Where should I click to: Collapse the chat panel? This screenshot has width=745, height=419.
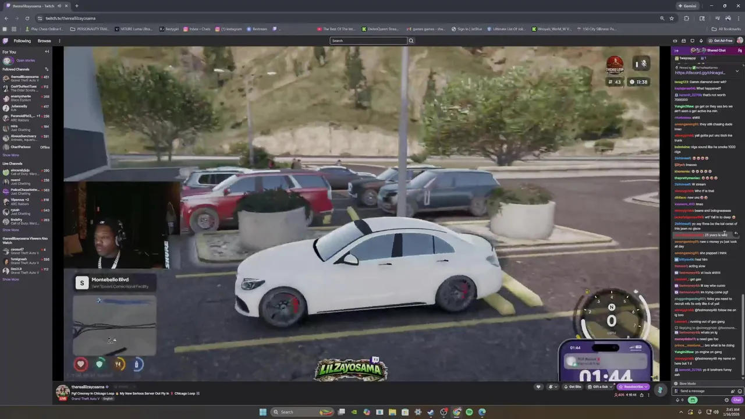pyautogui.click(x=676, y=51)
